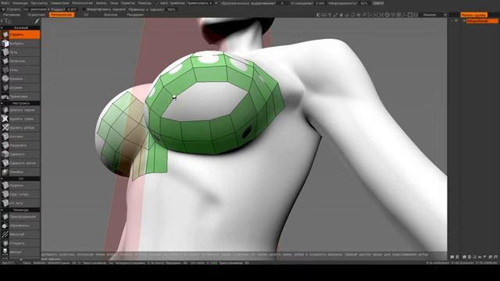Choose the last Настроить tool with sphere icon

pos(20,172)
